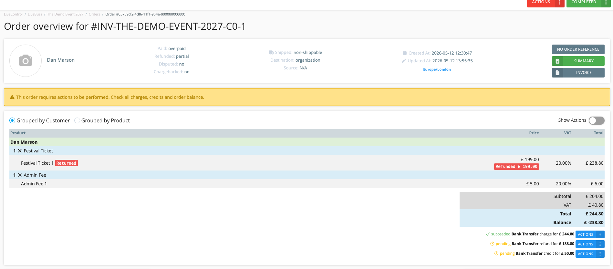Viewport: 613px width, 269px height.
Task: Click the order overview page heading
Action: [125, 26]
